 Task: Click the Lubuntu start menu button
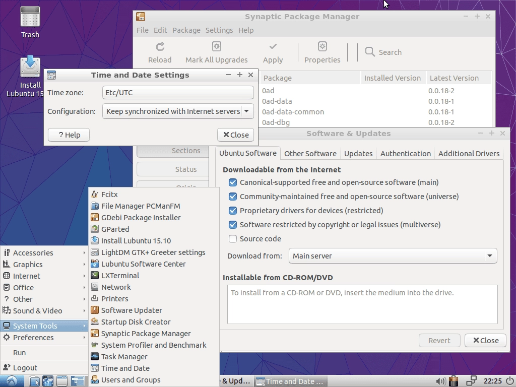(12, 381)
